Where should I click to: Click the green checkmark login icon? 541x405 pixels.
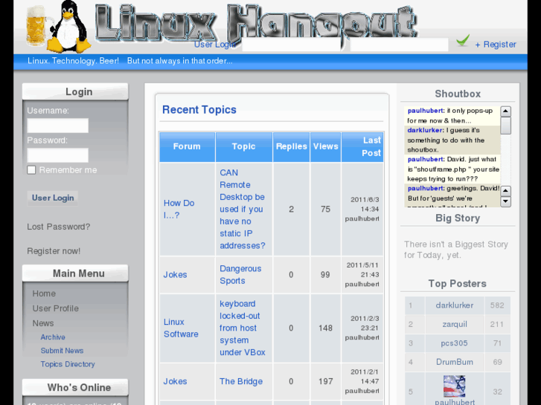(463, 41)
